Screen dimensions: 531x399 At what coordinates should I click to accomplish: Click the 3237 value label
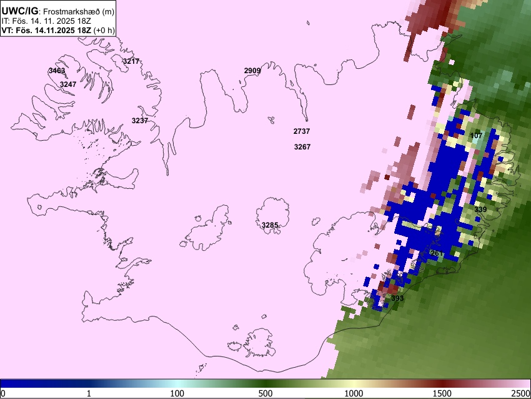140,121
